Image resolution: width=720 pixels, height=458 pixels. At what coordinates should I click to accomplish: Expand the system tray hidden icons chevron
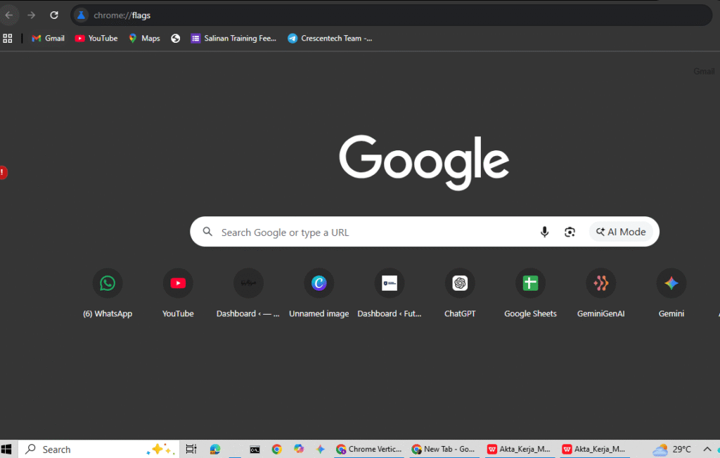(x=707, y=450)
